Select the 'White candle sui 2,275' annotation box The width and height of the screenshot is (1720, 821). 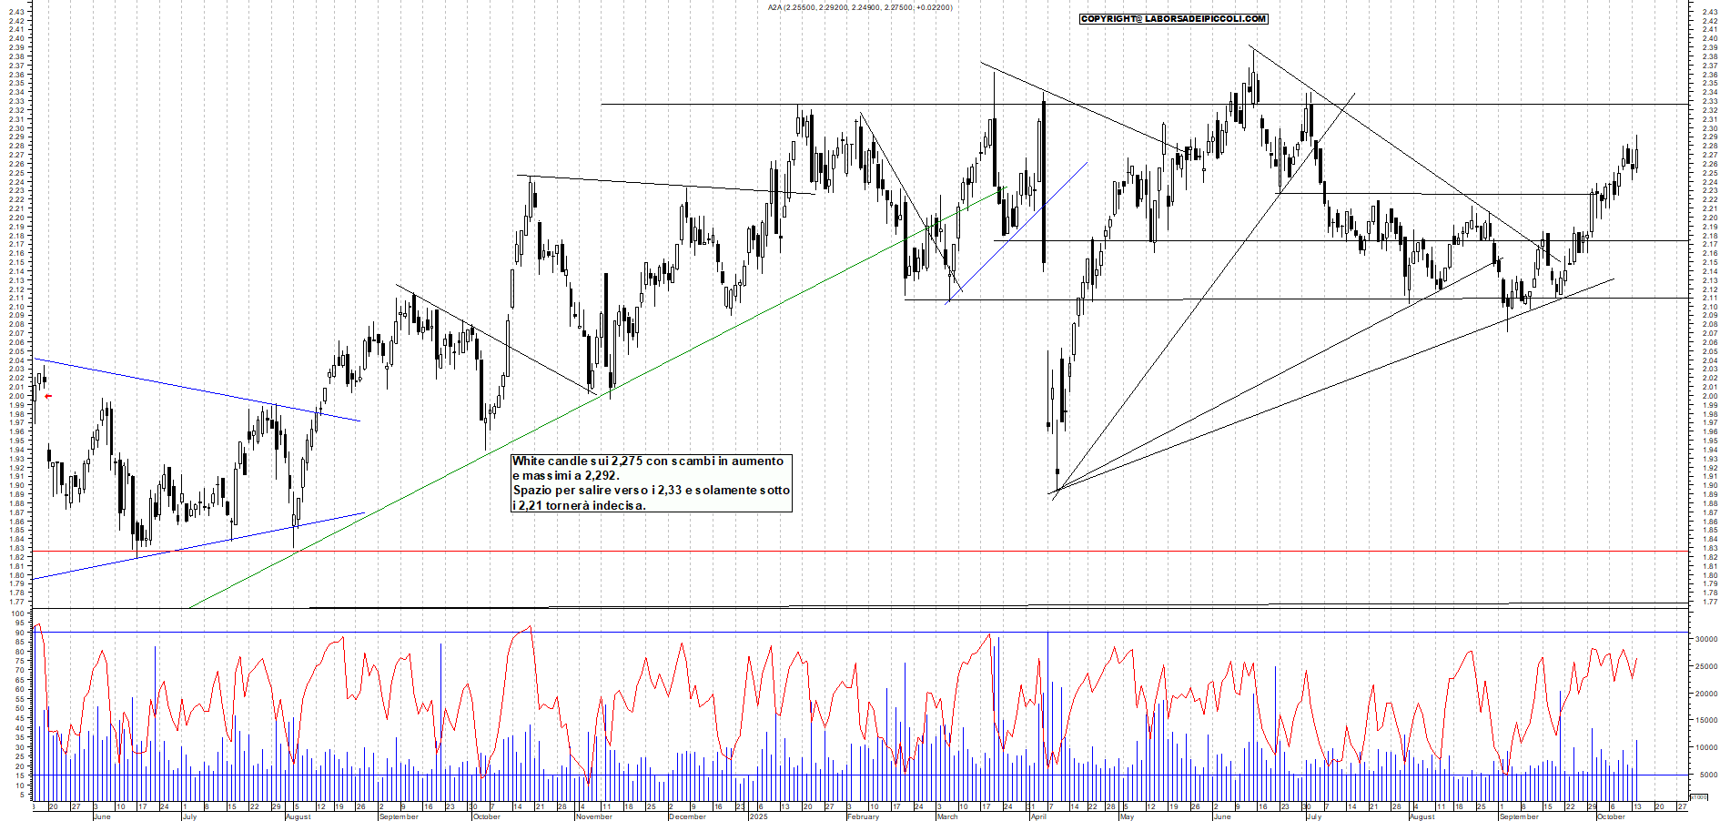click(x=651, y=483)
